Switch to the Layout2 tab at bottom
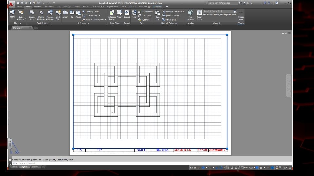This screenshot has width=314, height=176. [36, 167]
